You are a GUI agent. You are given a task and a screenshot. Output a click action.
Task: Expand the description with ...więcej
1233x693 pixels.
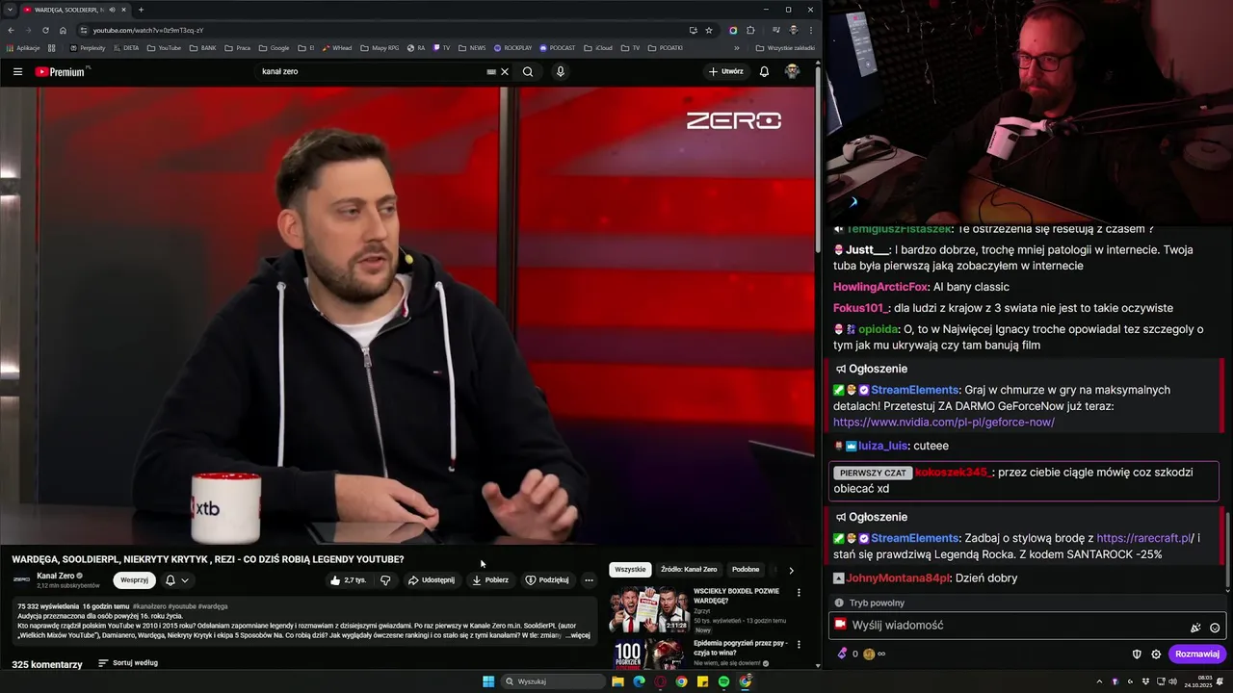coord(578,635)
